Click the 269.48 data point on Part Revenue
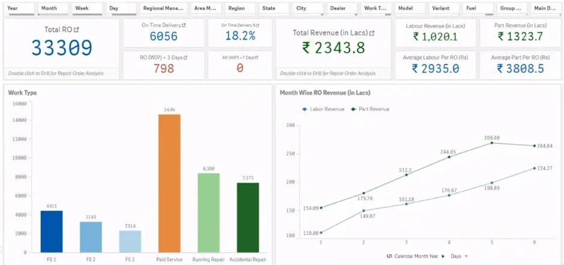Viewport: 564px width, 265px height. click(492, 143)
